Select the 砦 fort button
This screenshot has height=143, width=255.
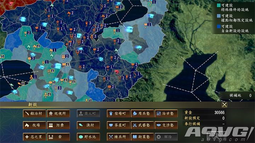point(58,137)
